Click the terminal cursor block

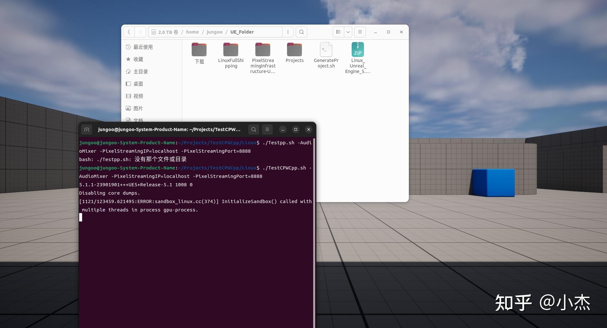pyautogui.click(x=80, y=217)
